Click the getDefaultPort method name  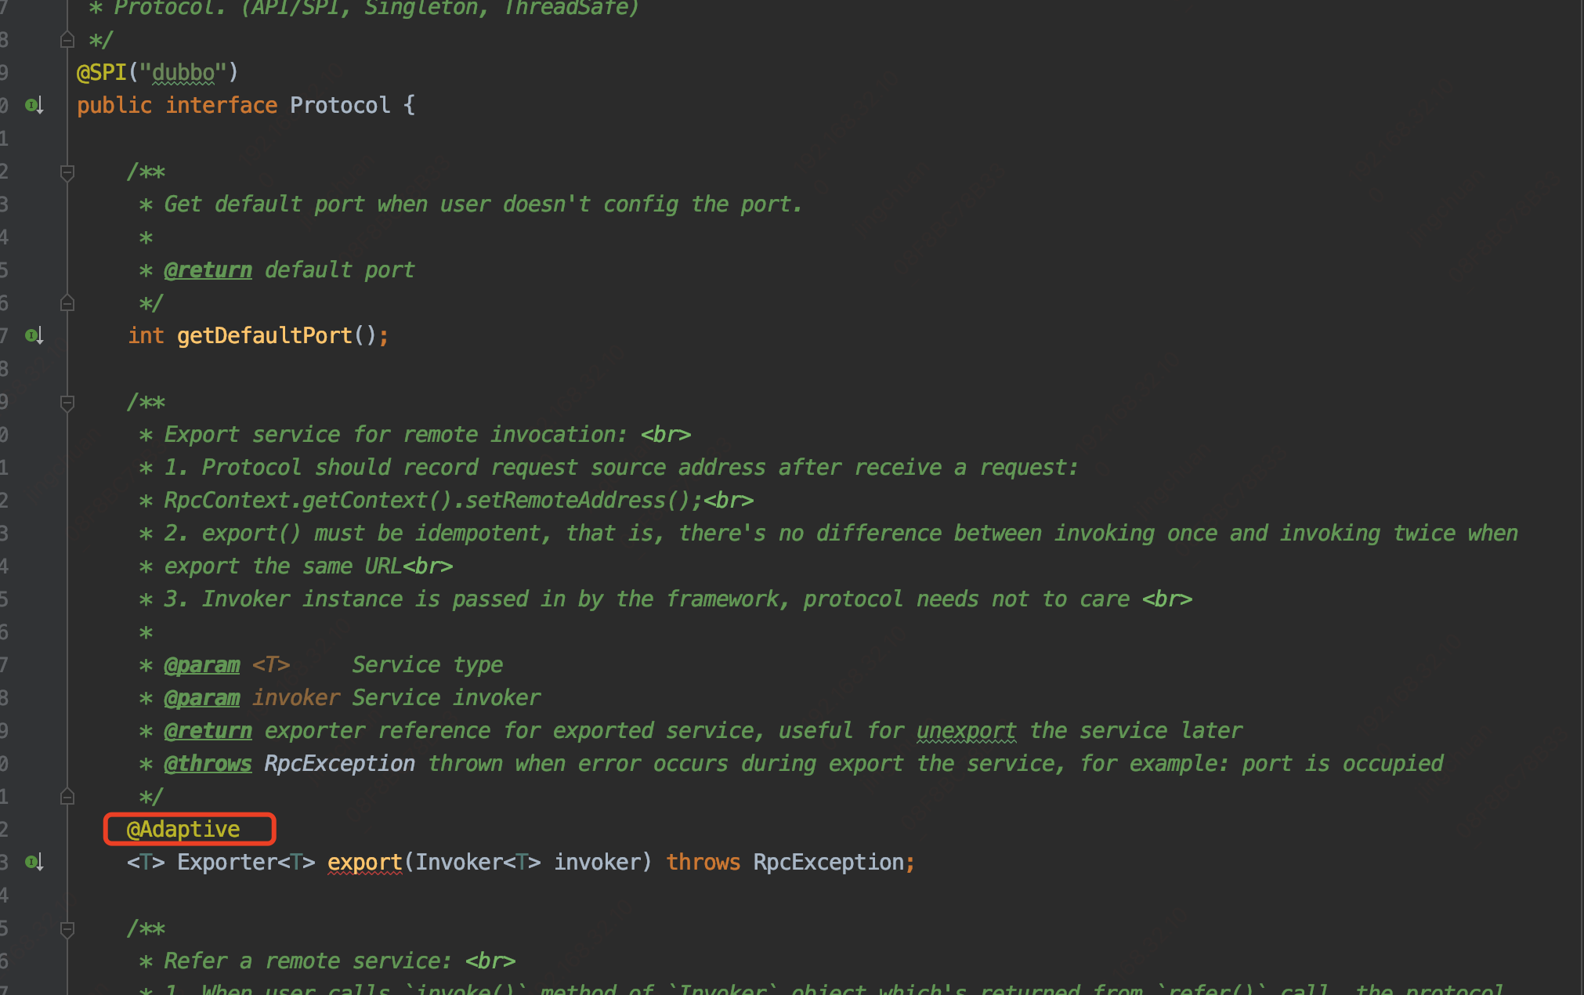coord(264,335)
